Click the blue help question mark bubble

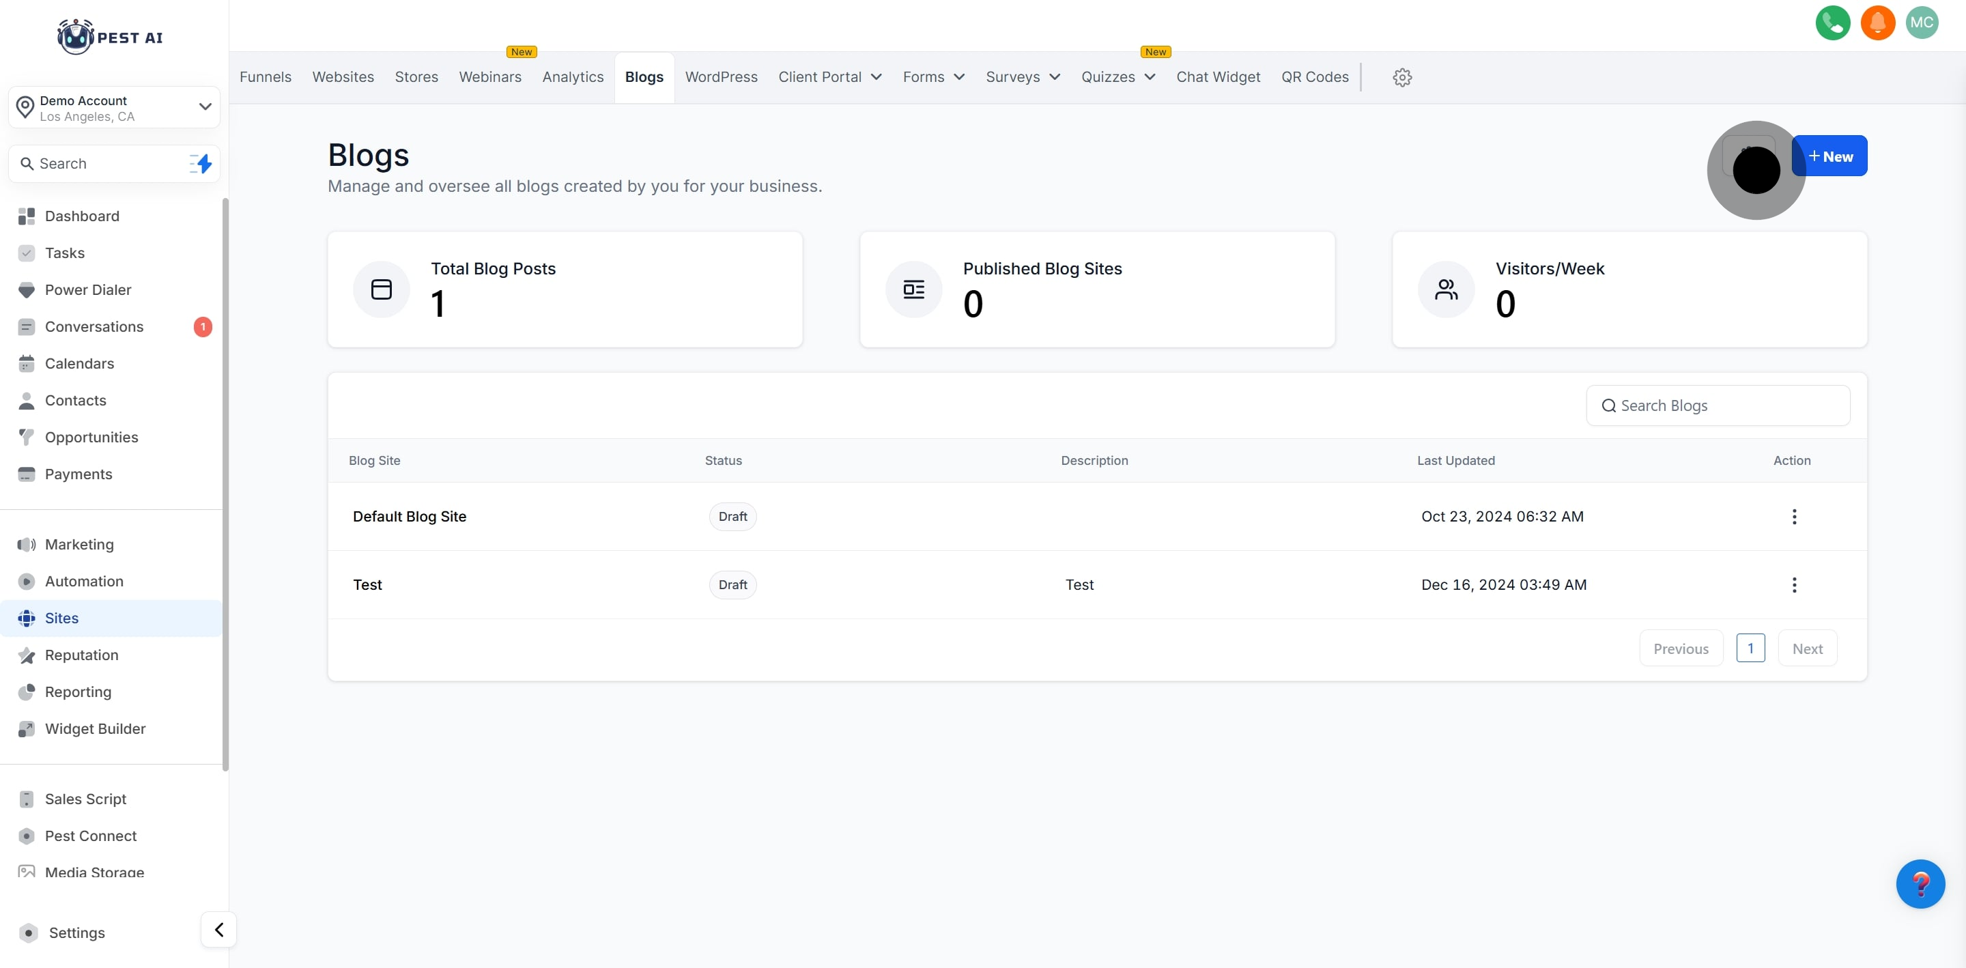click(1920, 884)
